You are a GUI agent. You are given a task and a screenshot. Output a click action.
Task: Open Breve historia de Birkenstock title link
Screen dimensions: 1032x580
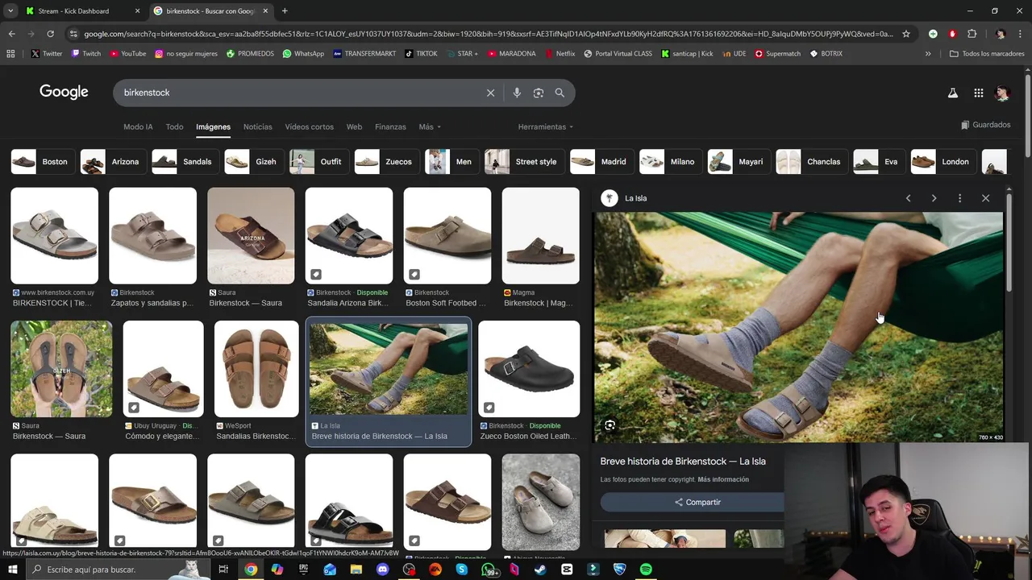click(683, 462)
